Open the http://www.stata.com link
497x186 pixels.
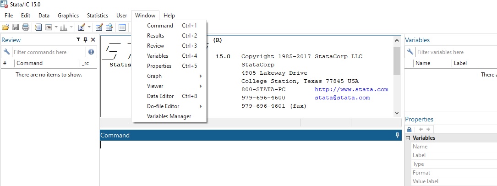(x=351, y=89)
